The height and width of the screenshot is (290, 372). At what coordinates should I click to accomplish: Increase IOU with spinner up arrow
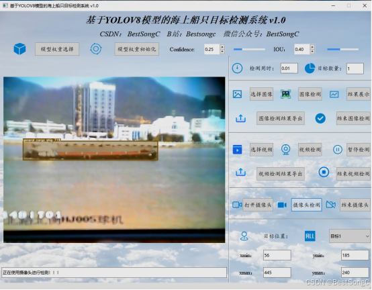click(312, 47)
